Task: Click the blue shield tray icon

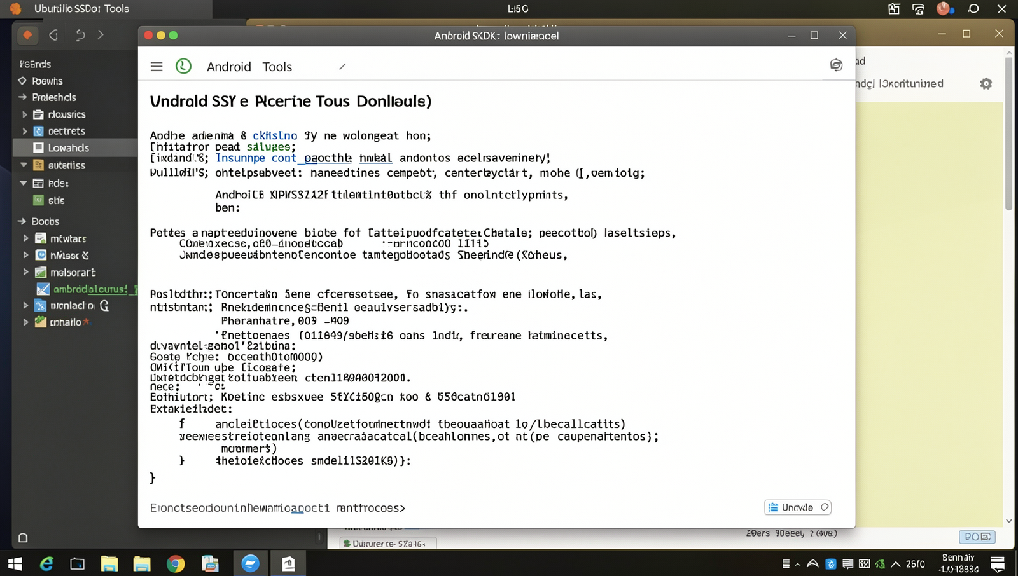Action: click(x=830, y=564)
